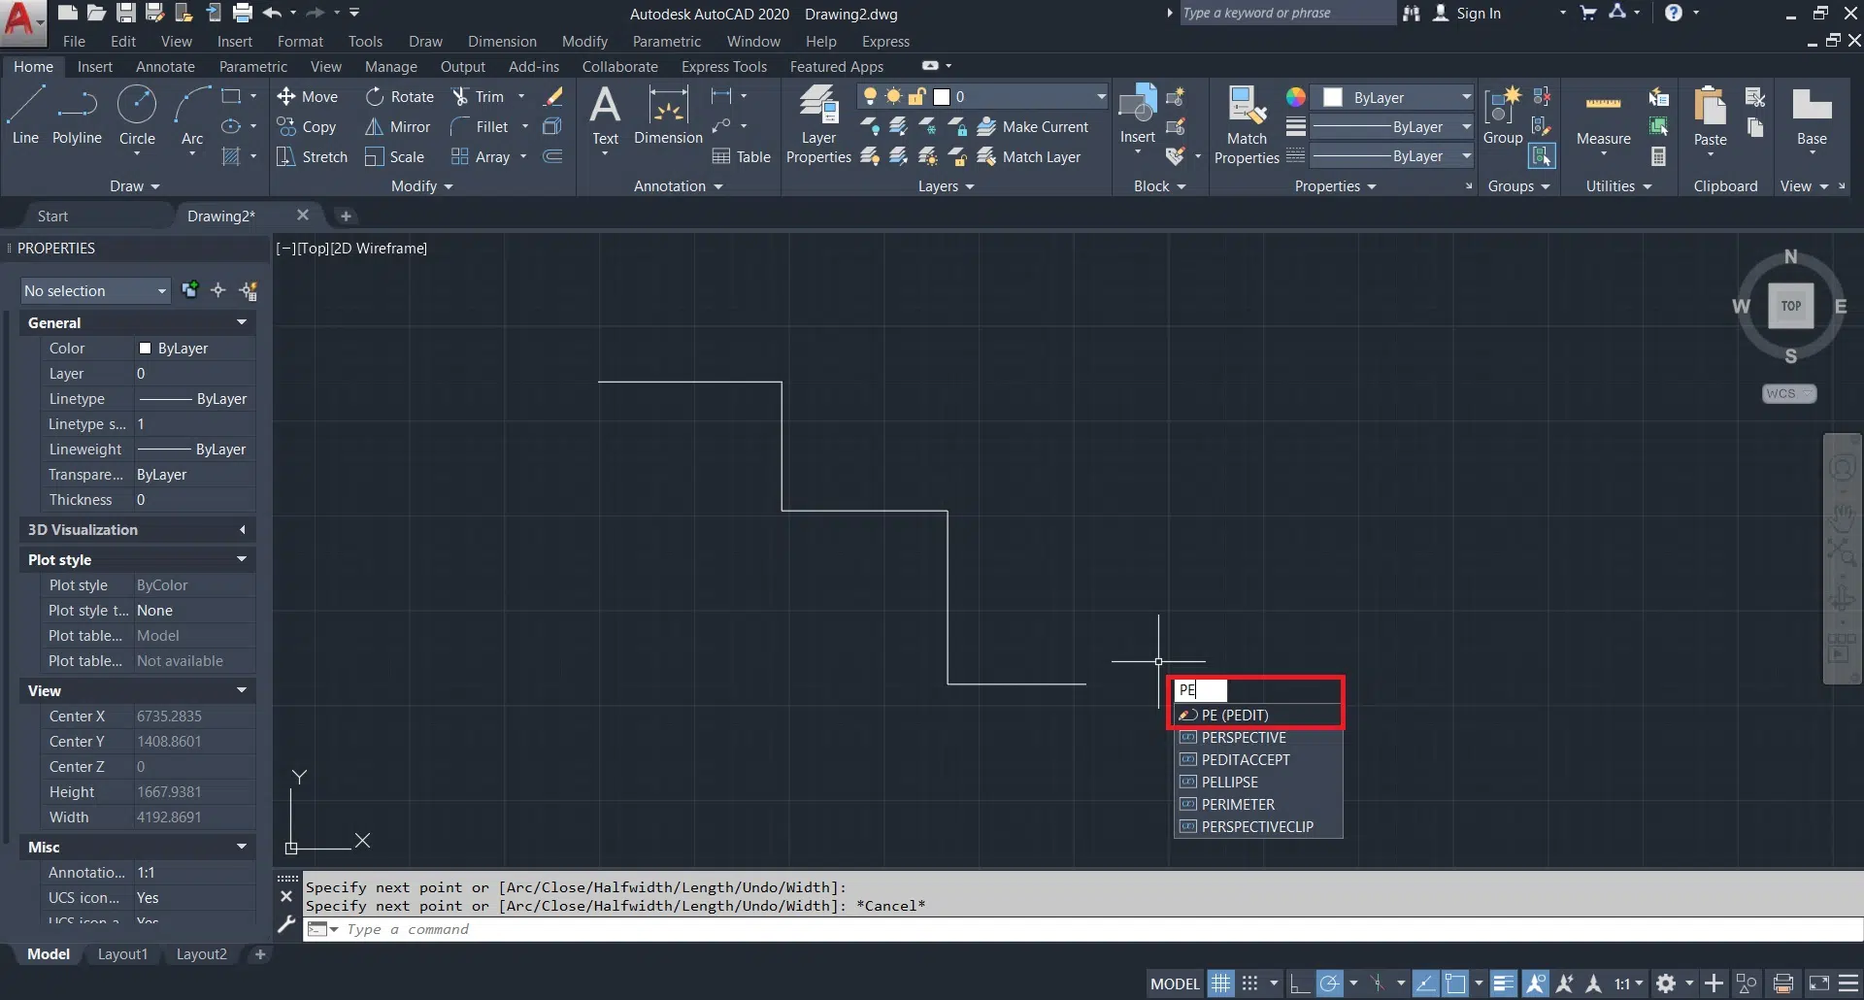
Task: Click Sign In at the top
Action: pyautogui.click(x=1478, y=14)
